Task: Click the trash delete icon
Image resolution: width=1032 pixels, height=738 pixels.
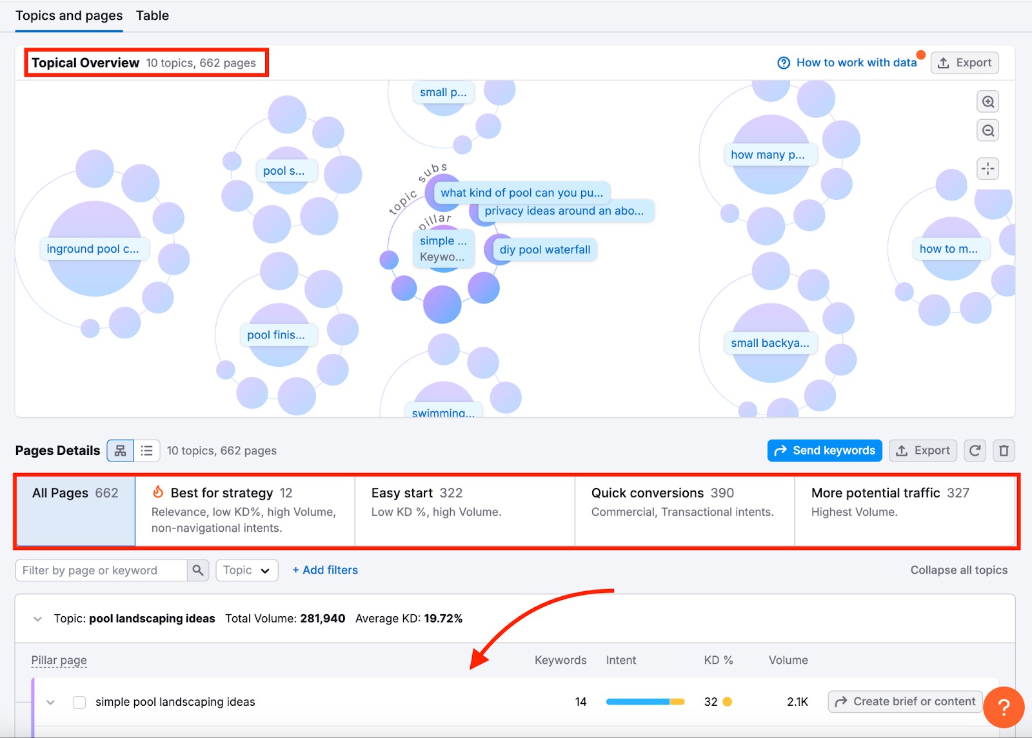Action: (x=1004, y=451)
